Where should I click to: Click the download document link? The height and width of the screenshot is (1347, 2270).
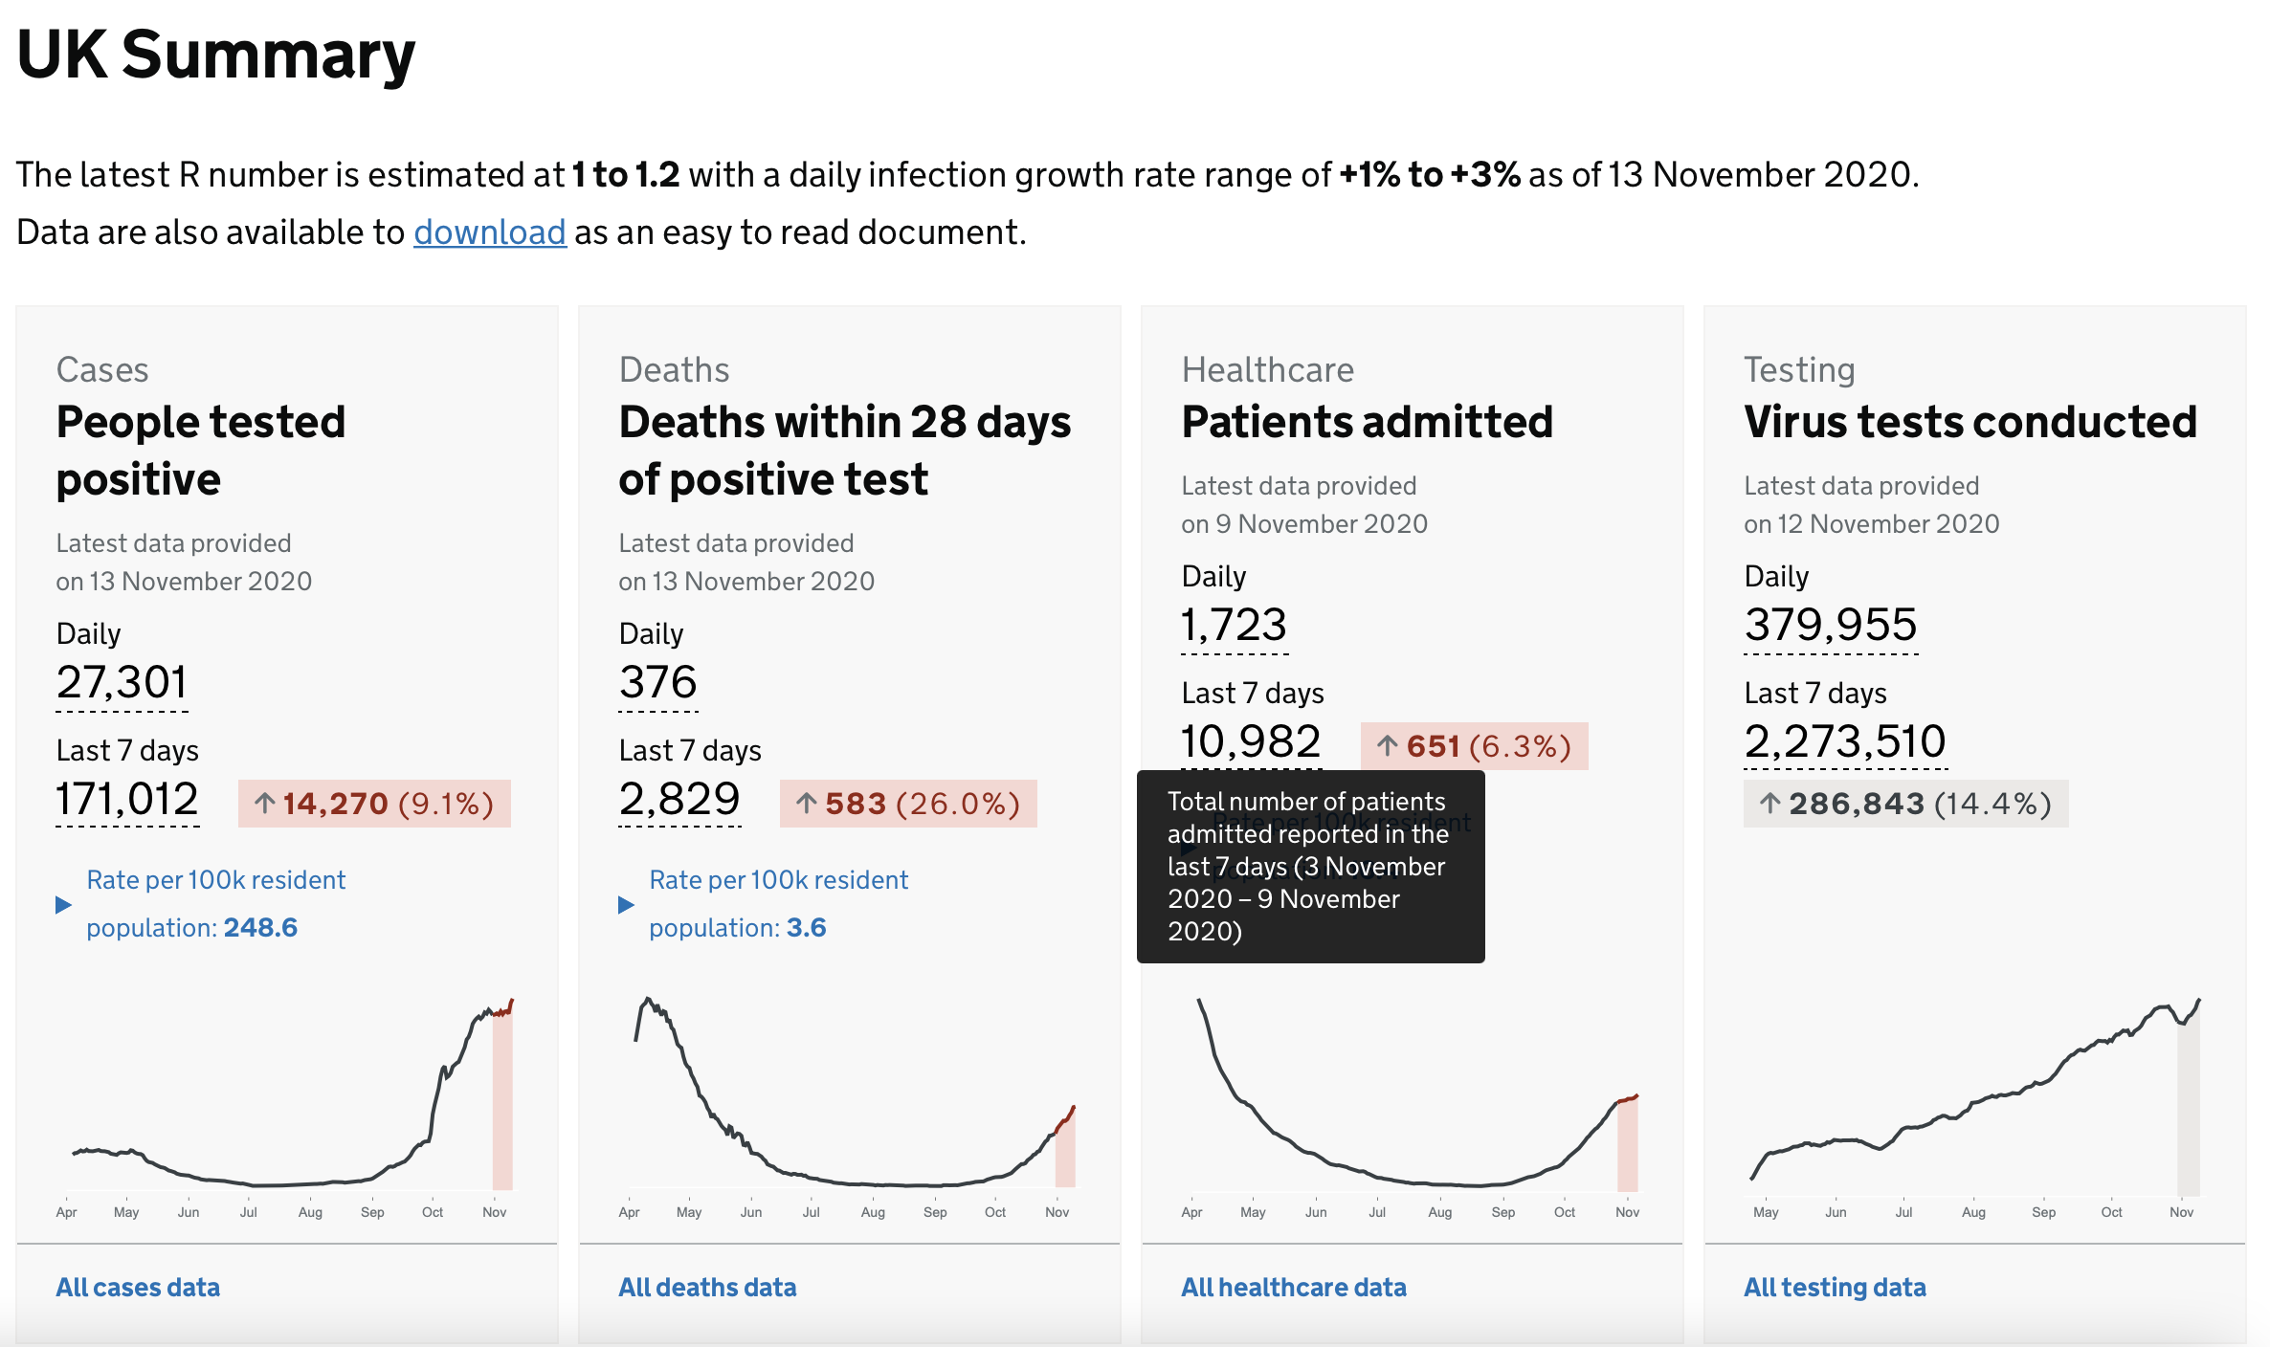point(490,232)
